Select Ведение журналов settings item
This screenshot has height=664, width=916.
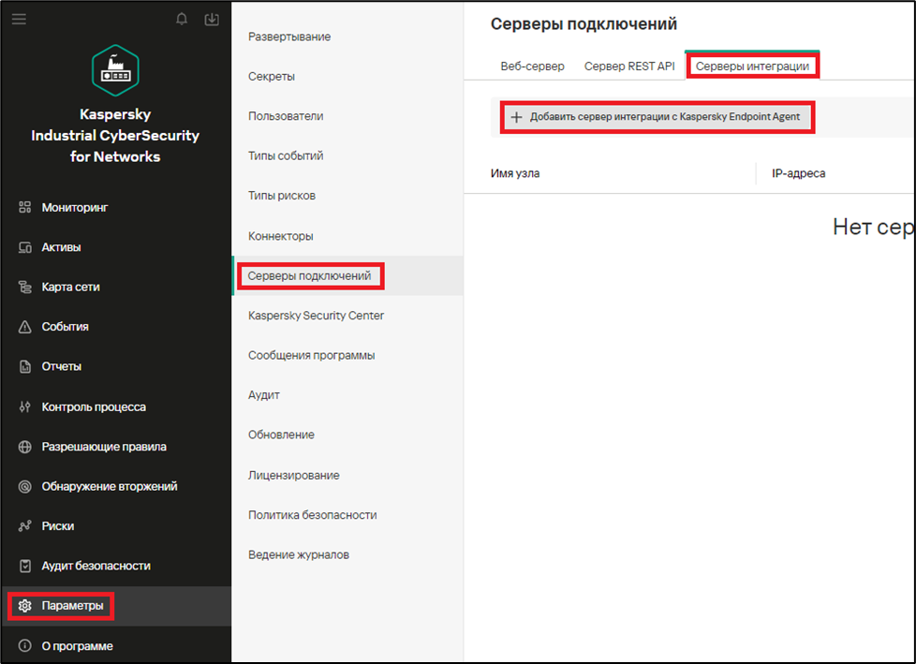click(x=299, y=554)
